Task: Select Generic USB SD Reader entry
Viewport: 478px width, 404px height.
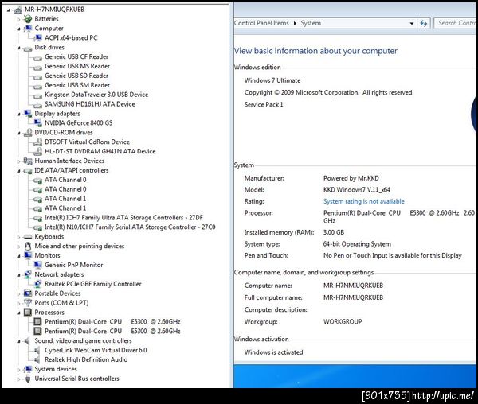Action: [x=76, y=76]
